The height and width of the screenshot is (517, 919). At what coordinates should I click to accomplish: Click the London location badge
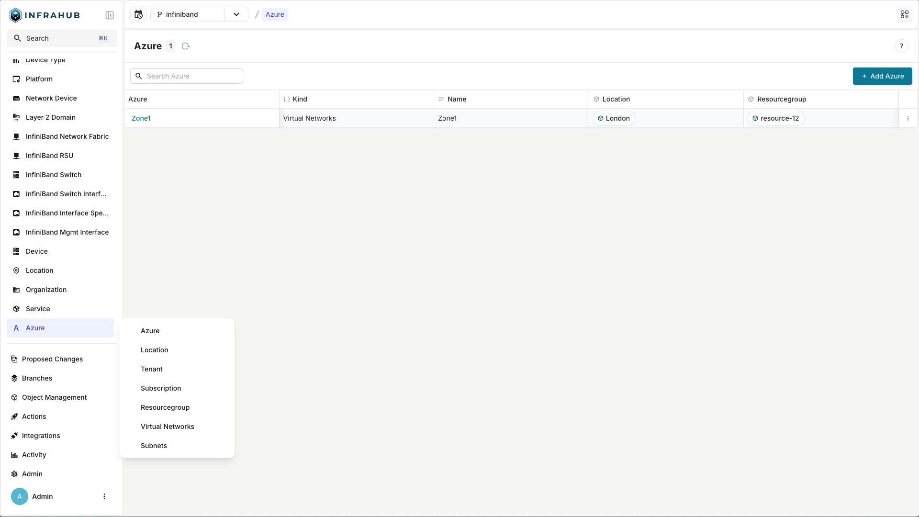click(614, 118)
